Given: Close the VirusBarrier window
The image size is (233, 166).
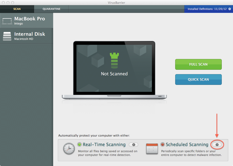Looking at the screenshot, I should tap(3, 3).
